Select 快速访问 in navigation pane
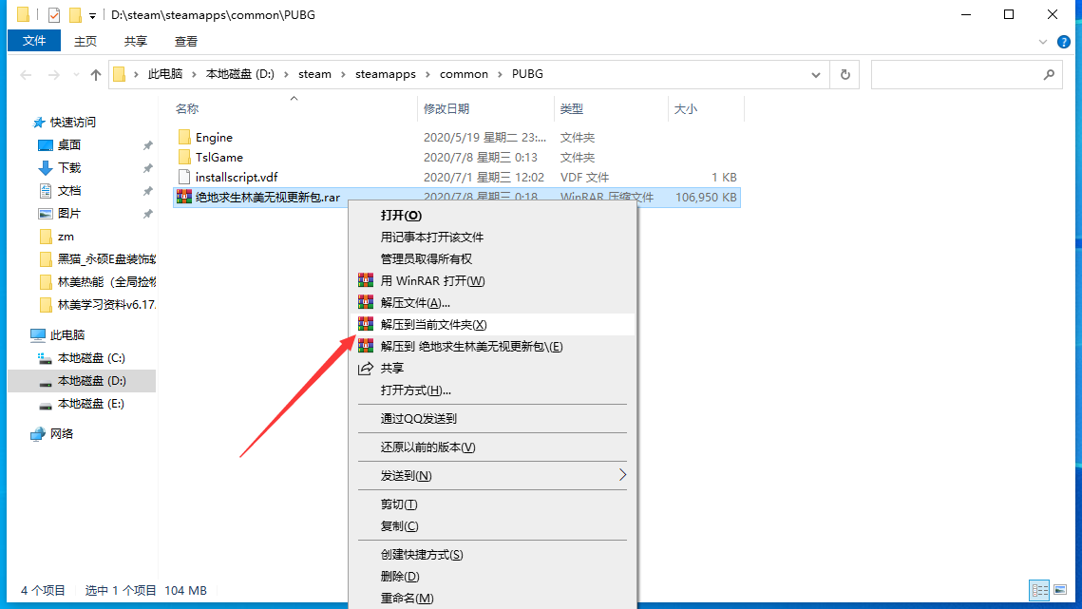This screenshot has width=1082, height=609. [x=73, y=123]
